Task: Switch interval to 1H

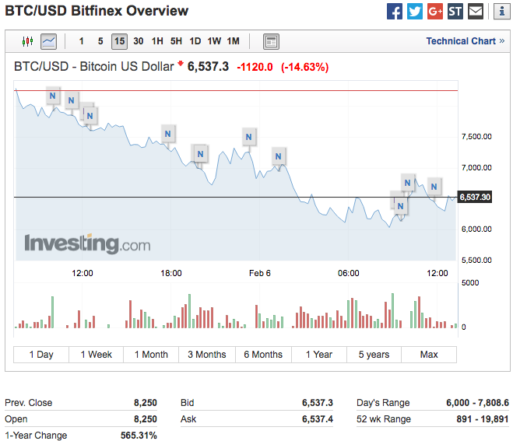Action: click(157, 41)
